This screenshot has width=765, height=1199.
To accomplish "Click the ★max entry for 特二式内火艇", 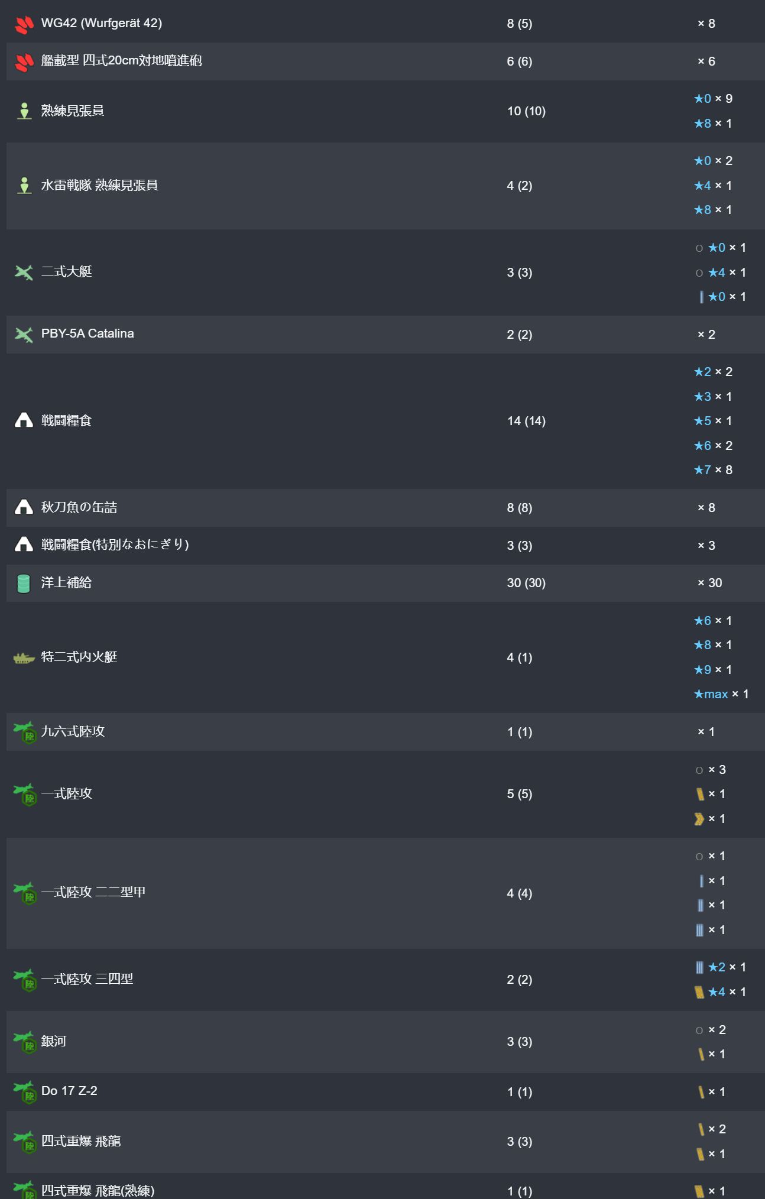I will (721, 694).
